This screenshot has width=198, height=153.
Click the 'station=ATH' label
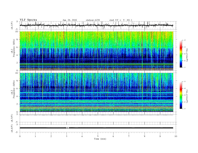[x=93, y=20]
